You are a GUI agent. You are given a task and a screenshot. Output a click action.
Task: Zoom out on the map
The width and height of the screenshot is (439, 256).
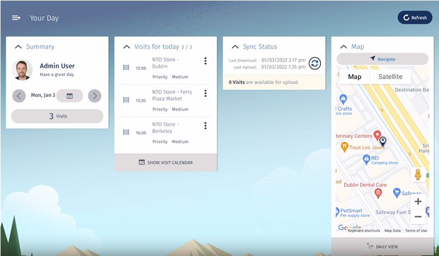418,217
